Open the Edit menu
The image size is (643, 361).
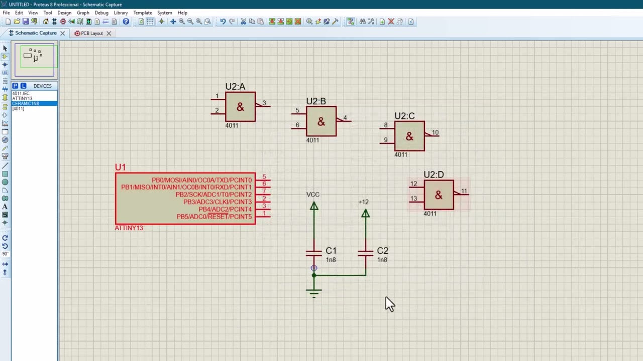click(19, 13)
